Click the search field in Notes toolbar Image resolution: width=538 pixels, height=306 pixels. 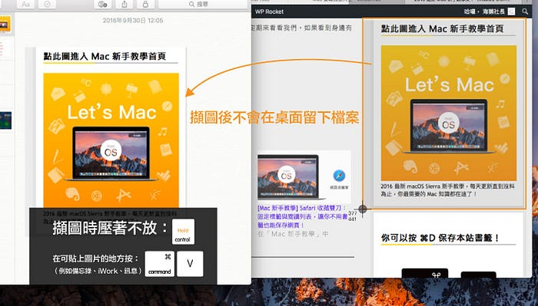[x=202, y=4]
